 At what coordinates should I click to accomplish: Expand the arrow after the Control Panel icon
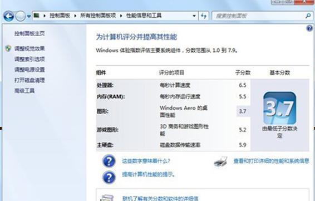click(x=45, y=16)
